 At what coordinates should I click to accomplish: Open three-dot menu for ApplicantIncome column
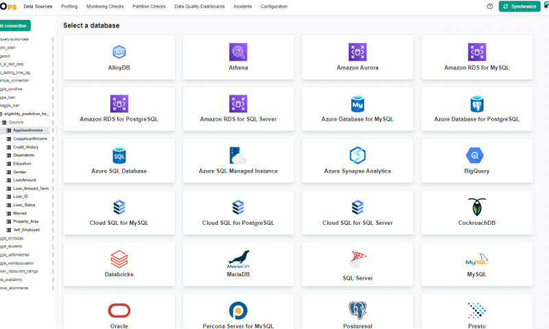[x=53, y=130]
